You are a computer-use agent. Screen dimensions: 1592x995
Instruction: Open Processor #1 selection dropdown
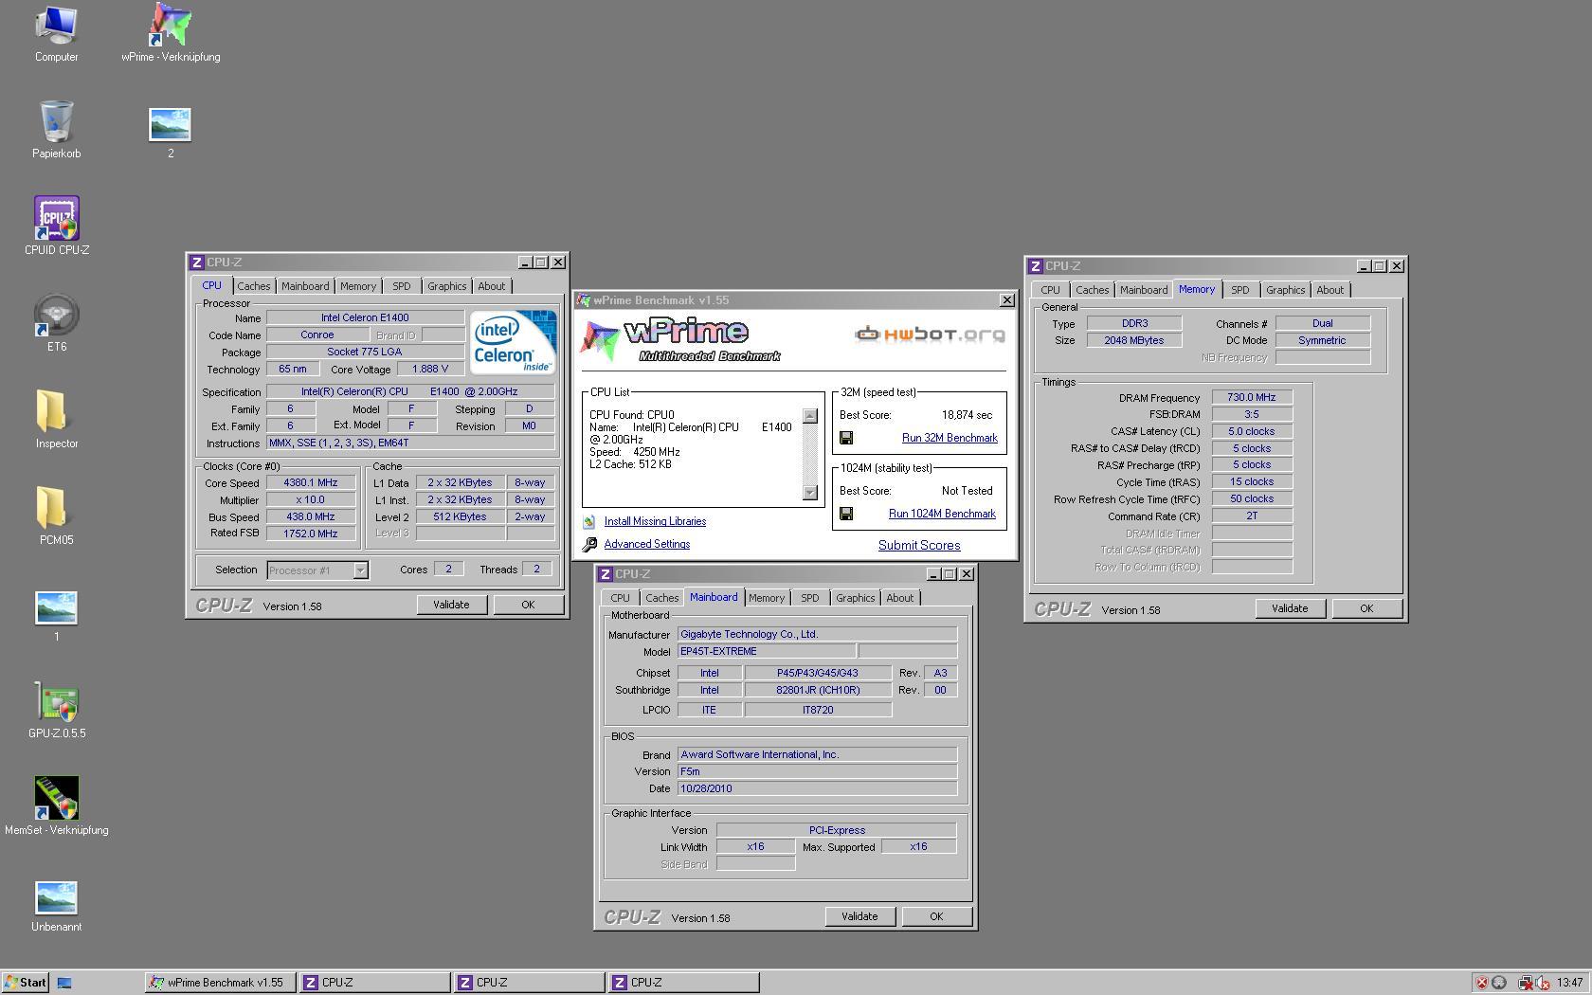click(360, 570)
